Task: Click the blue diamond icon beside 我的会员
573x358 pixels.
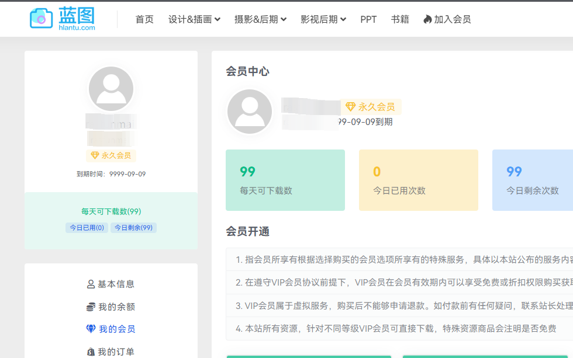Action: pyautogui.click(x=91, y=329)
